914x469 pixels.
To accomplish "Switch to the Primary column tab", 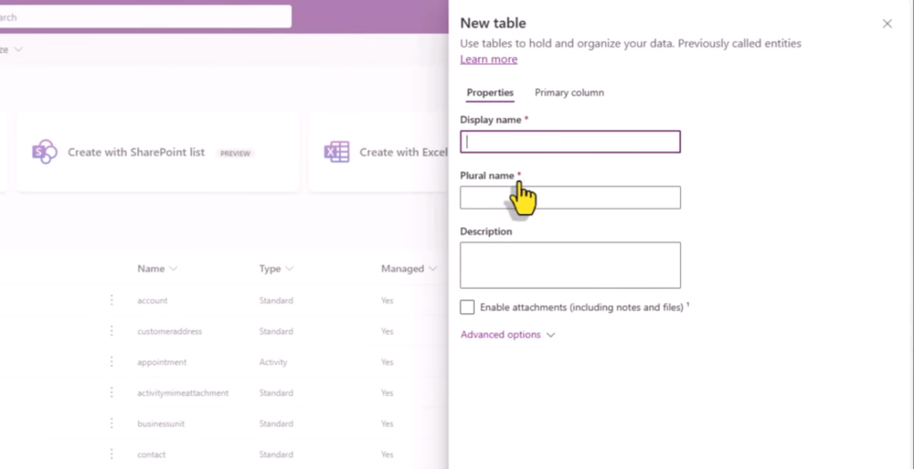I will [569, 93].
